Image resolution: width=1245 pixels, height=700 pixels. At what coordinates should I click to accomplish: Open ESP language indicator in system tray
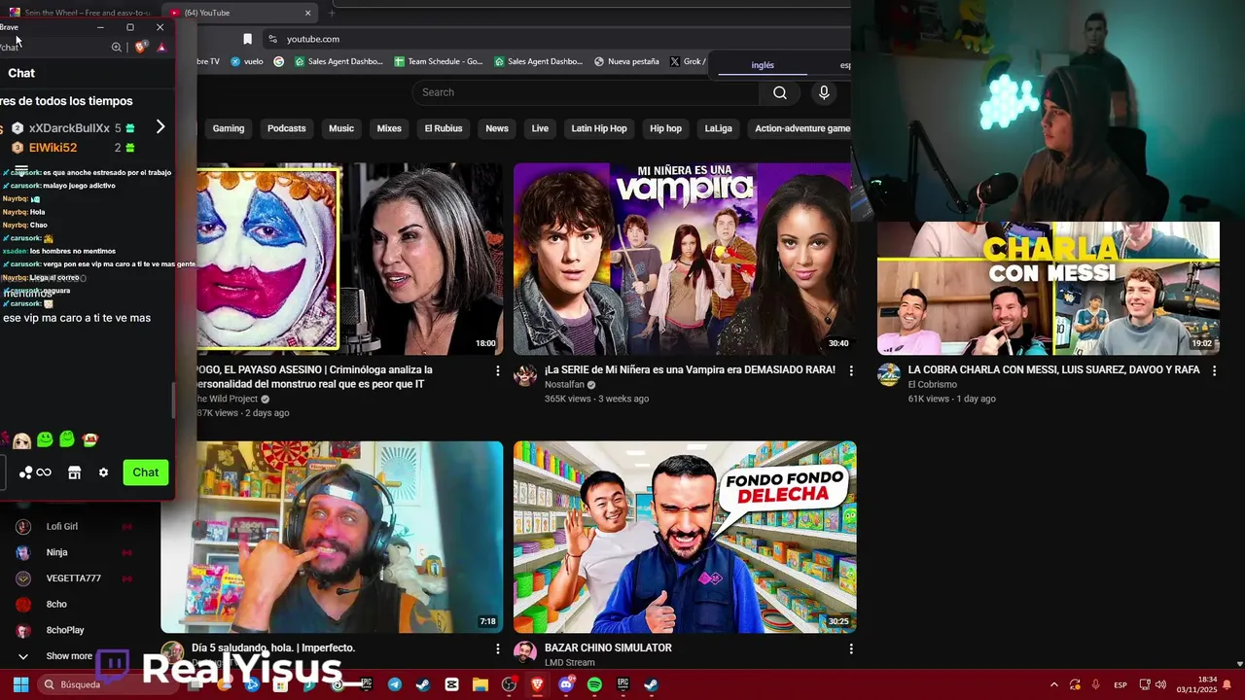[x=1120, y=684]
